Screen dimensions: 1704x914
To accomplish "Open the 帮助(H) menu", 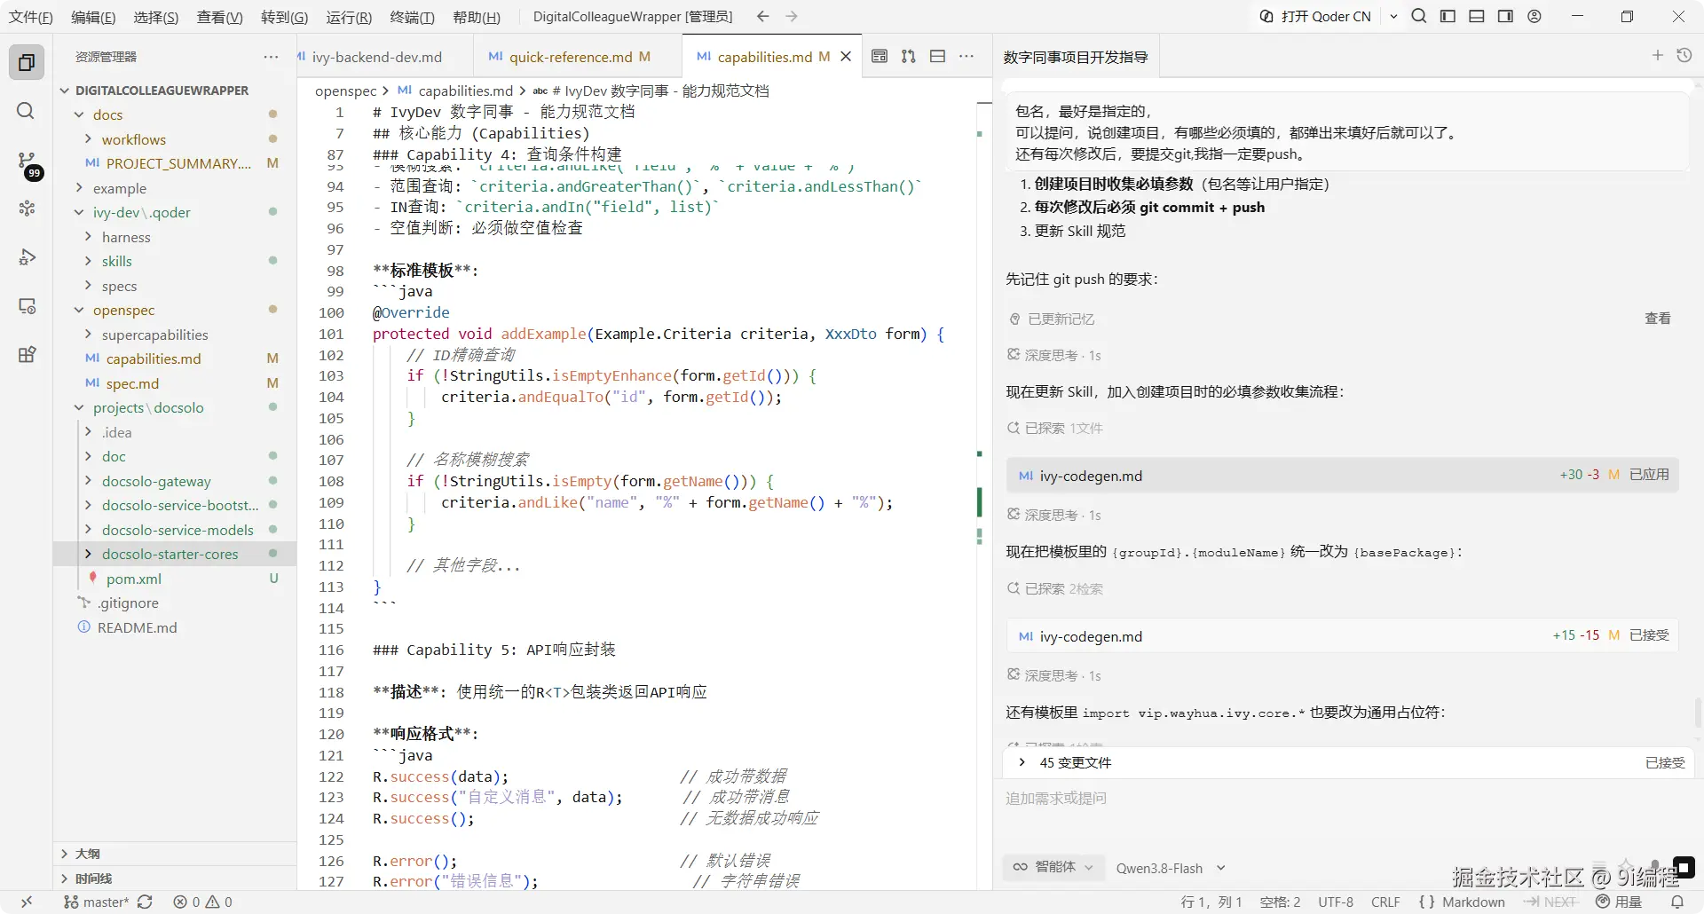I will [x=477, y=17].
